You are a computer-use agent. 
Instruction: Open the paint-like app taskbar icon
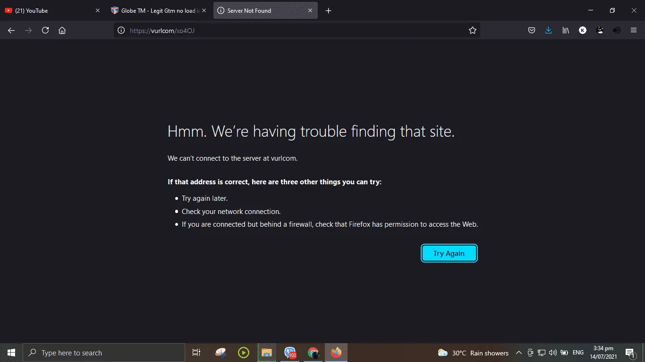(x=221, y=353)
